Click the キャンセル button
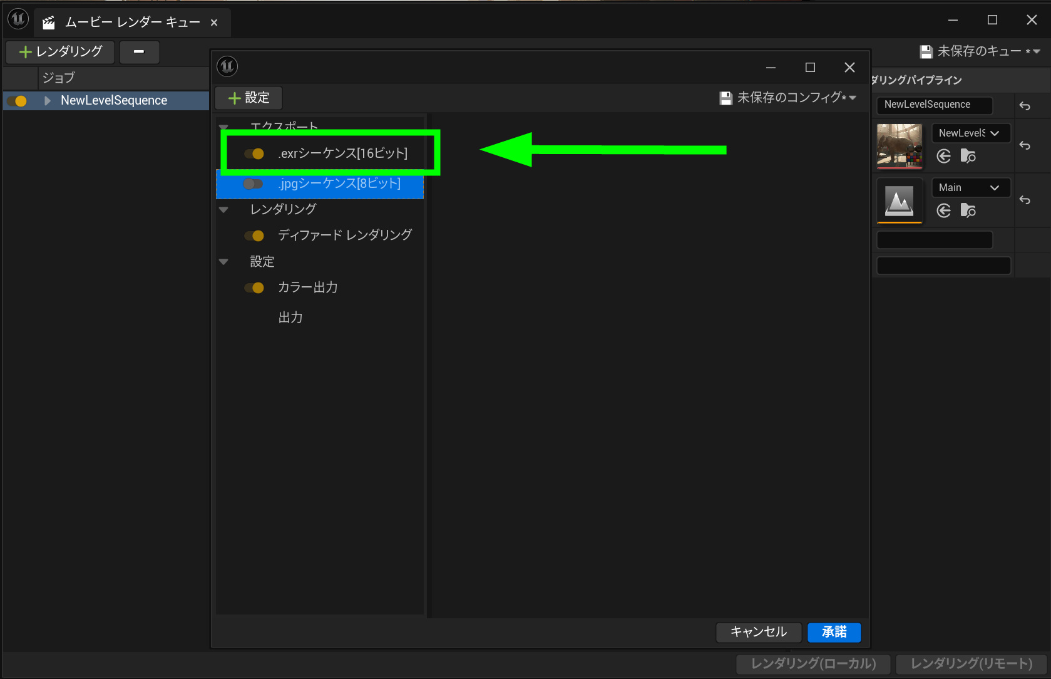Viewport: 1051px width, 679px height. pos(758,632)
